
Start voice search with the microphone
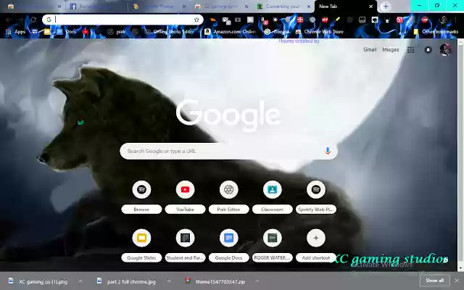tap(328, 151)
